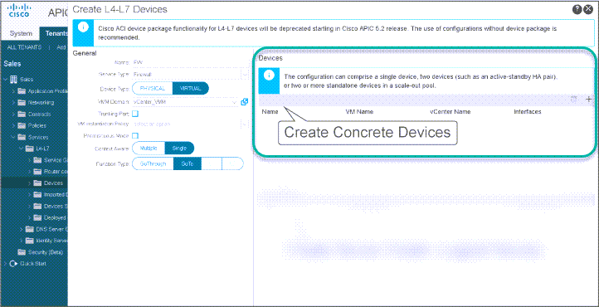Click the Security (Beta) folder icon
This screenshot has width=599, height=307.
[22, 252]
